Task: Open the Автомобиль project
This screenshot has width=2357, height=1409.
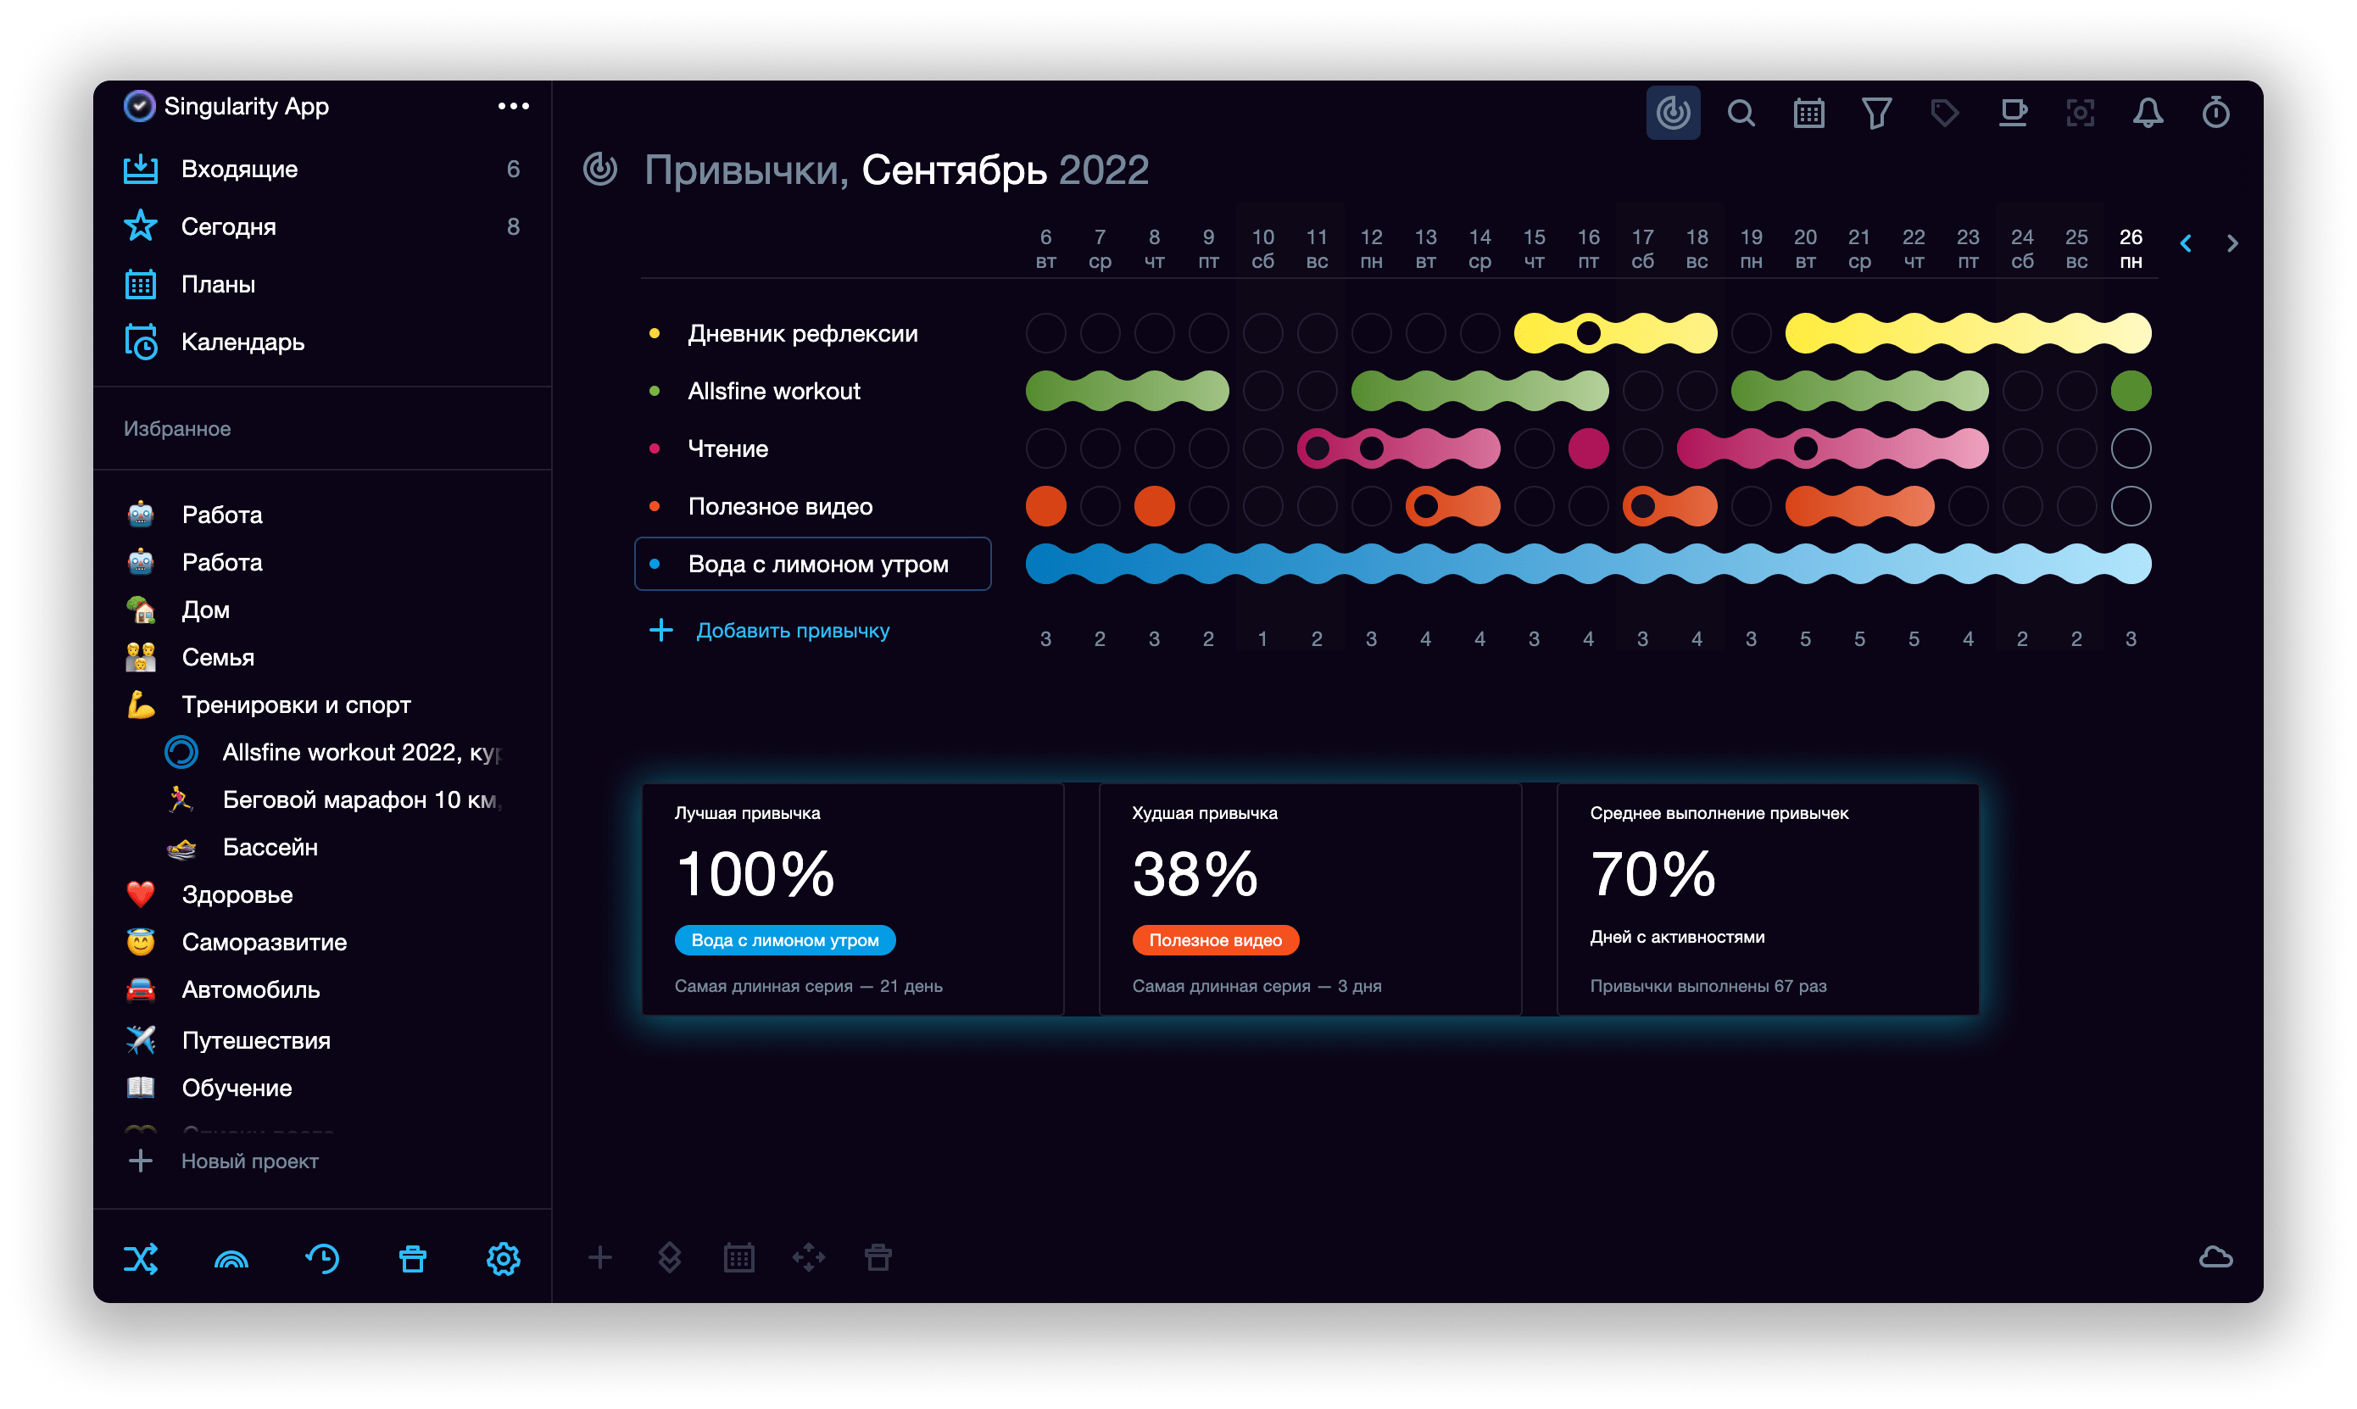Action: (323, 989)
